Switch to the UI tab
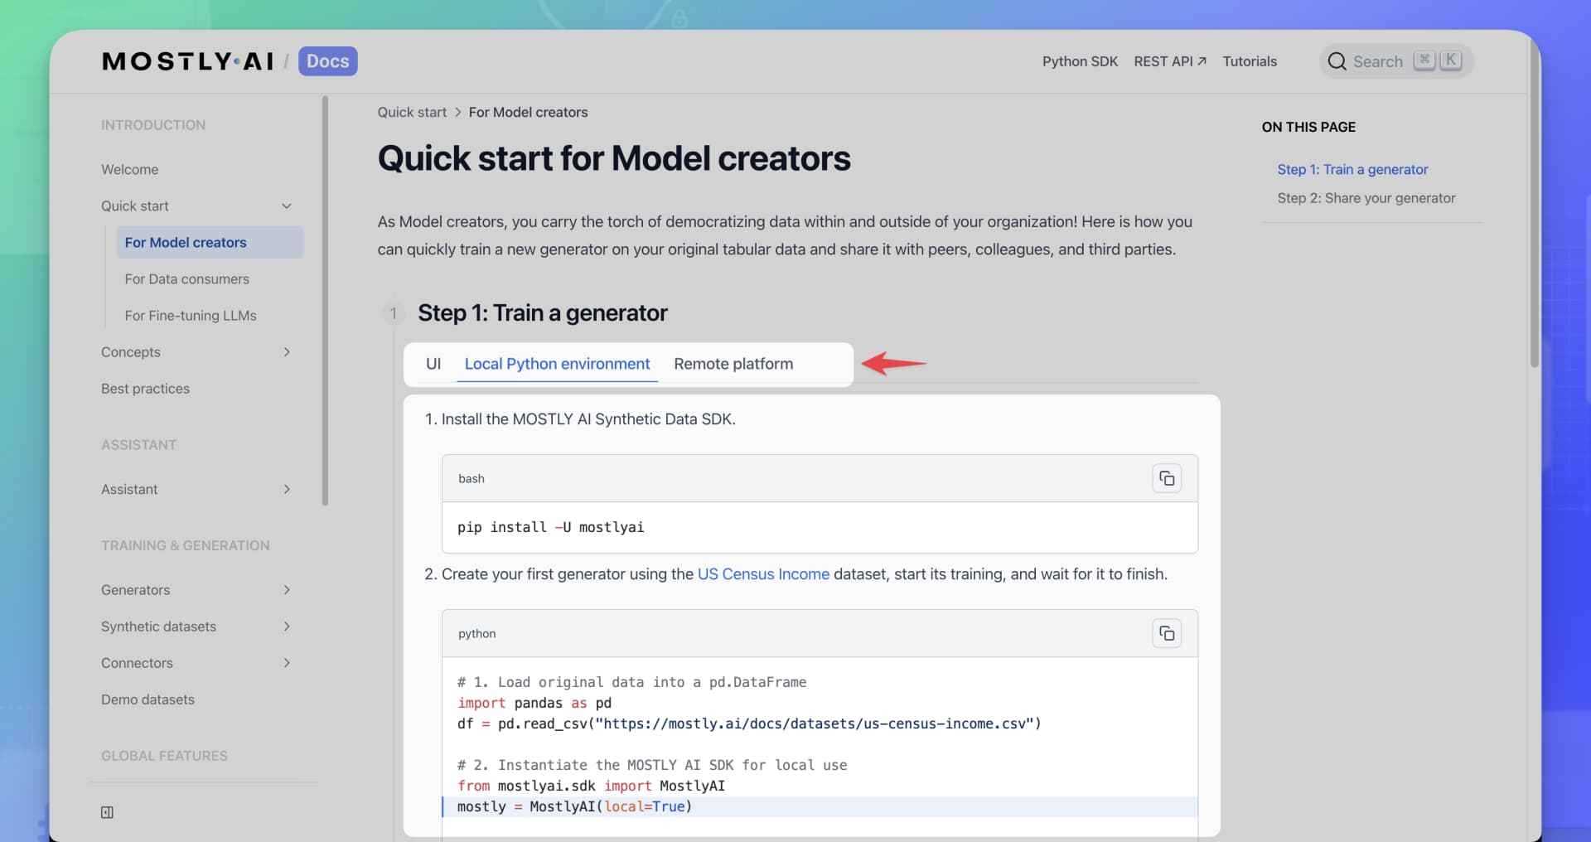 (x=433, y=364)
